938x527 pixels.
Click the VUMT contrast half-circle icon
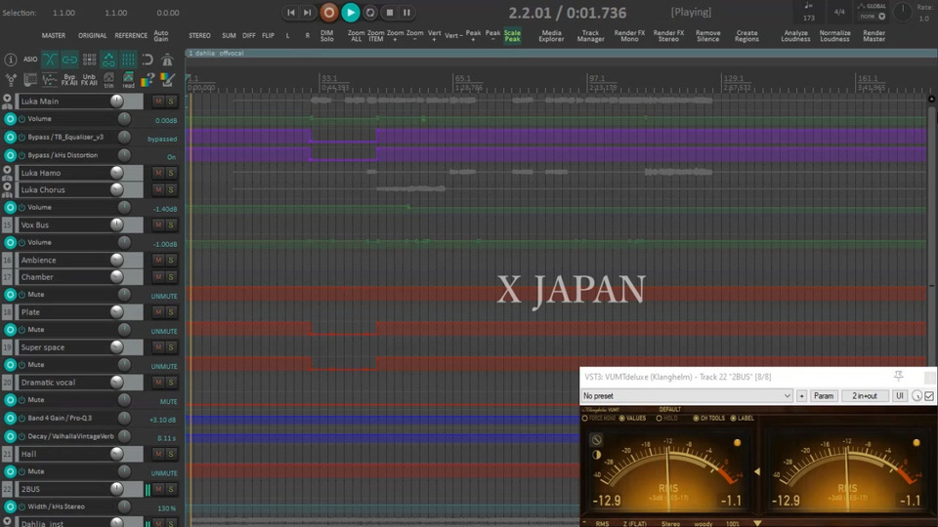[596, 455]
